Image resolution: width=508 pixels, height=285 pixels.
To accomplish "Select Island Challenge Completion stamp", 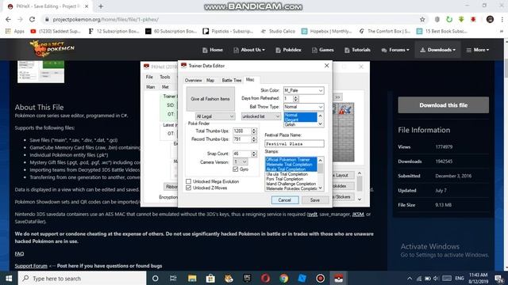I will pos(291,184).
